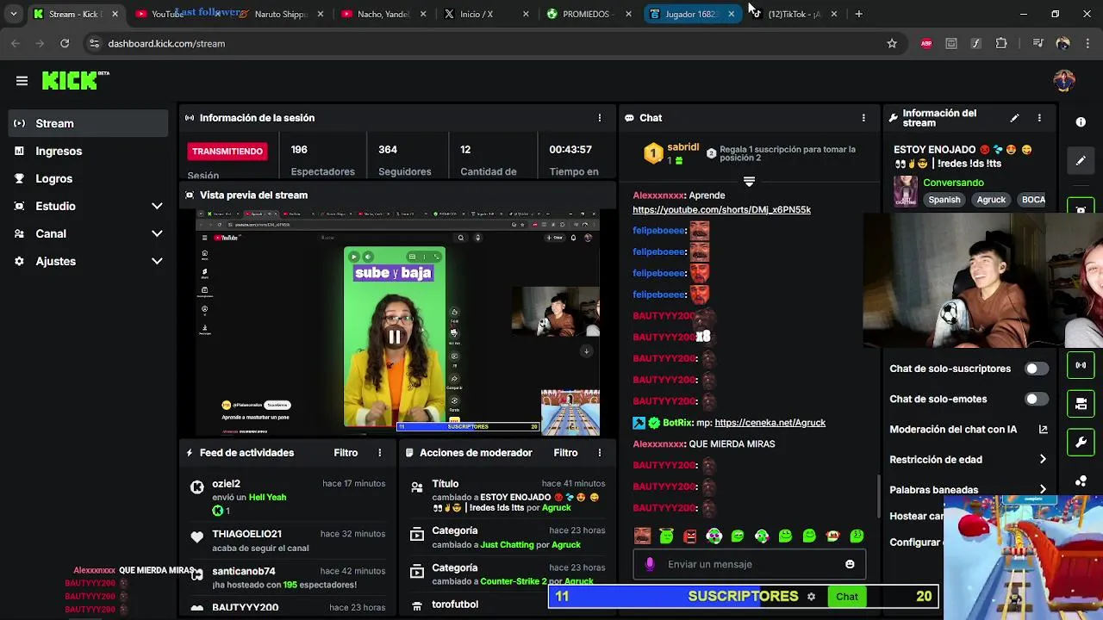Click the wrench icon in right rail
Viewport: 1103px width, 620px height.
[x=1081, y=443]
